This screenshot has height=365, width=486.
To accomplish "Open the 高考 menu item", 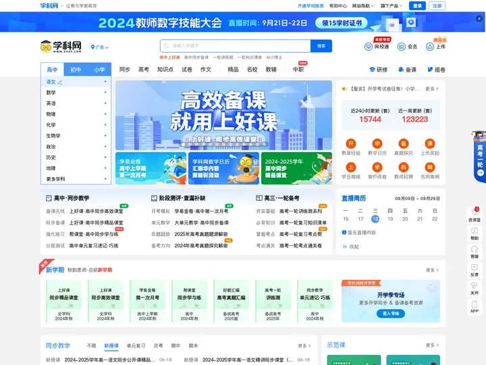I will coord(144,70).
